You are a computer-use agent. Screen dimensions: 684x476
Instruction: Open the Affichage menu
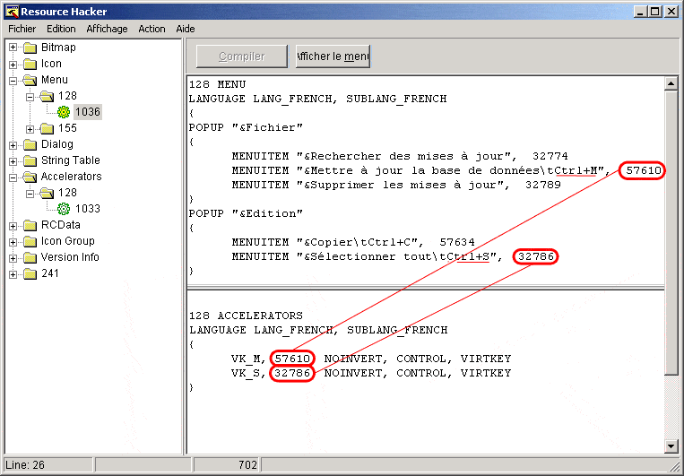[107, 29]
